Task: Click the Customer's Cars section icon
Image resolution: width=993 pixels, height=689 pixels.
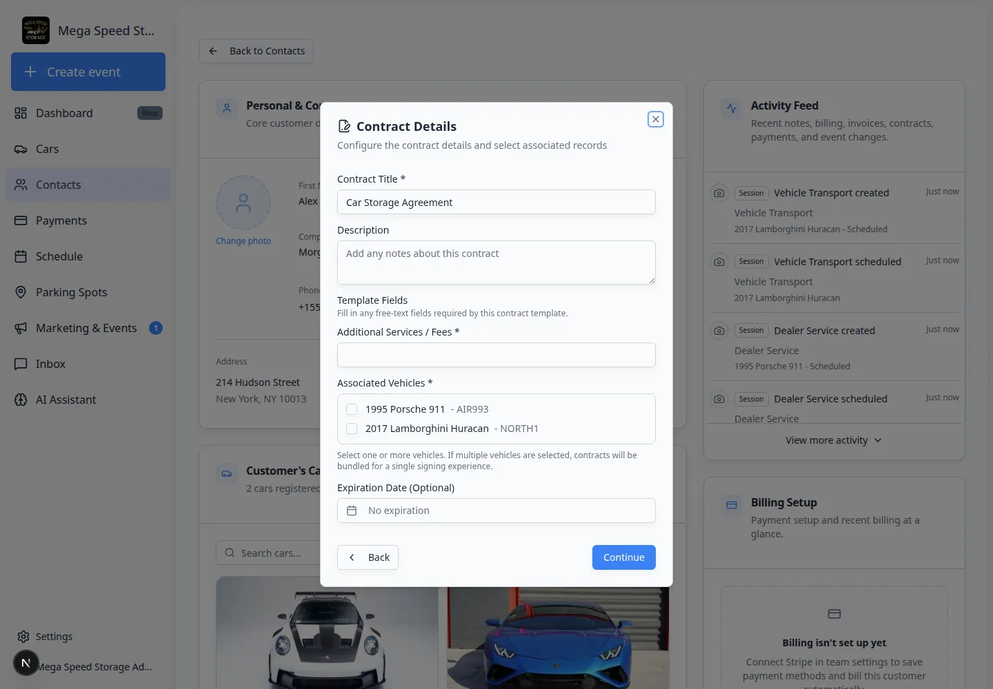Action: [227, 473]
